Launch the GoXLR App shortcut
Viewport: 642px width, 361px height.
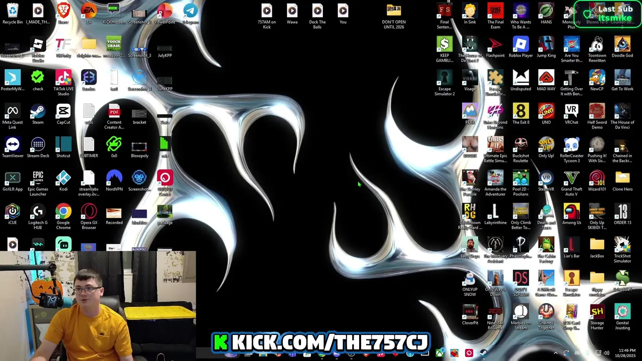(x=13, y=181)
